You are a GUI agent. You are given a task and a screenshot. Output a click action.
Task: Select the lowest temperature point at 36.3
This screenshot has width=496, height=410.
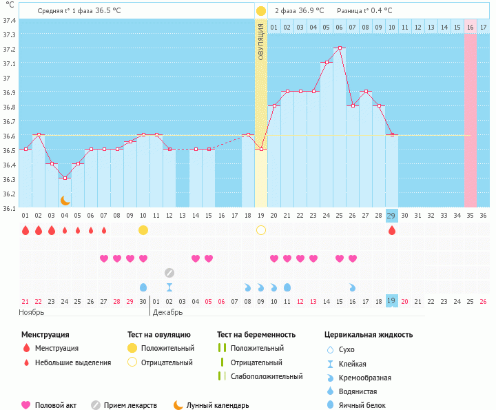pyautogui.click(x=65, y=178)
